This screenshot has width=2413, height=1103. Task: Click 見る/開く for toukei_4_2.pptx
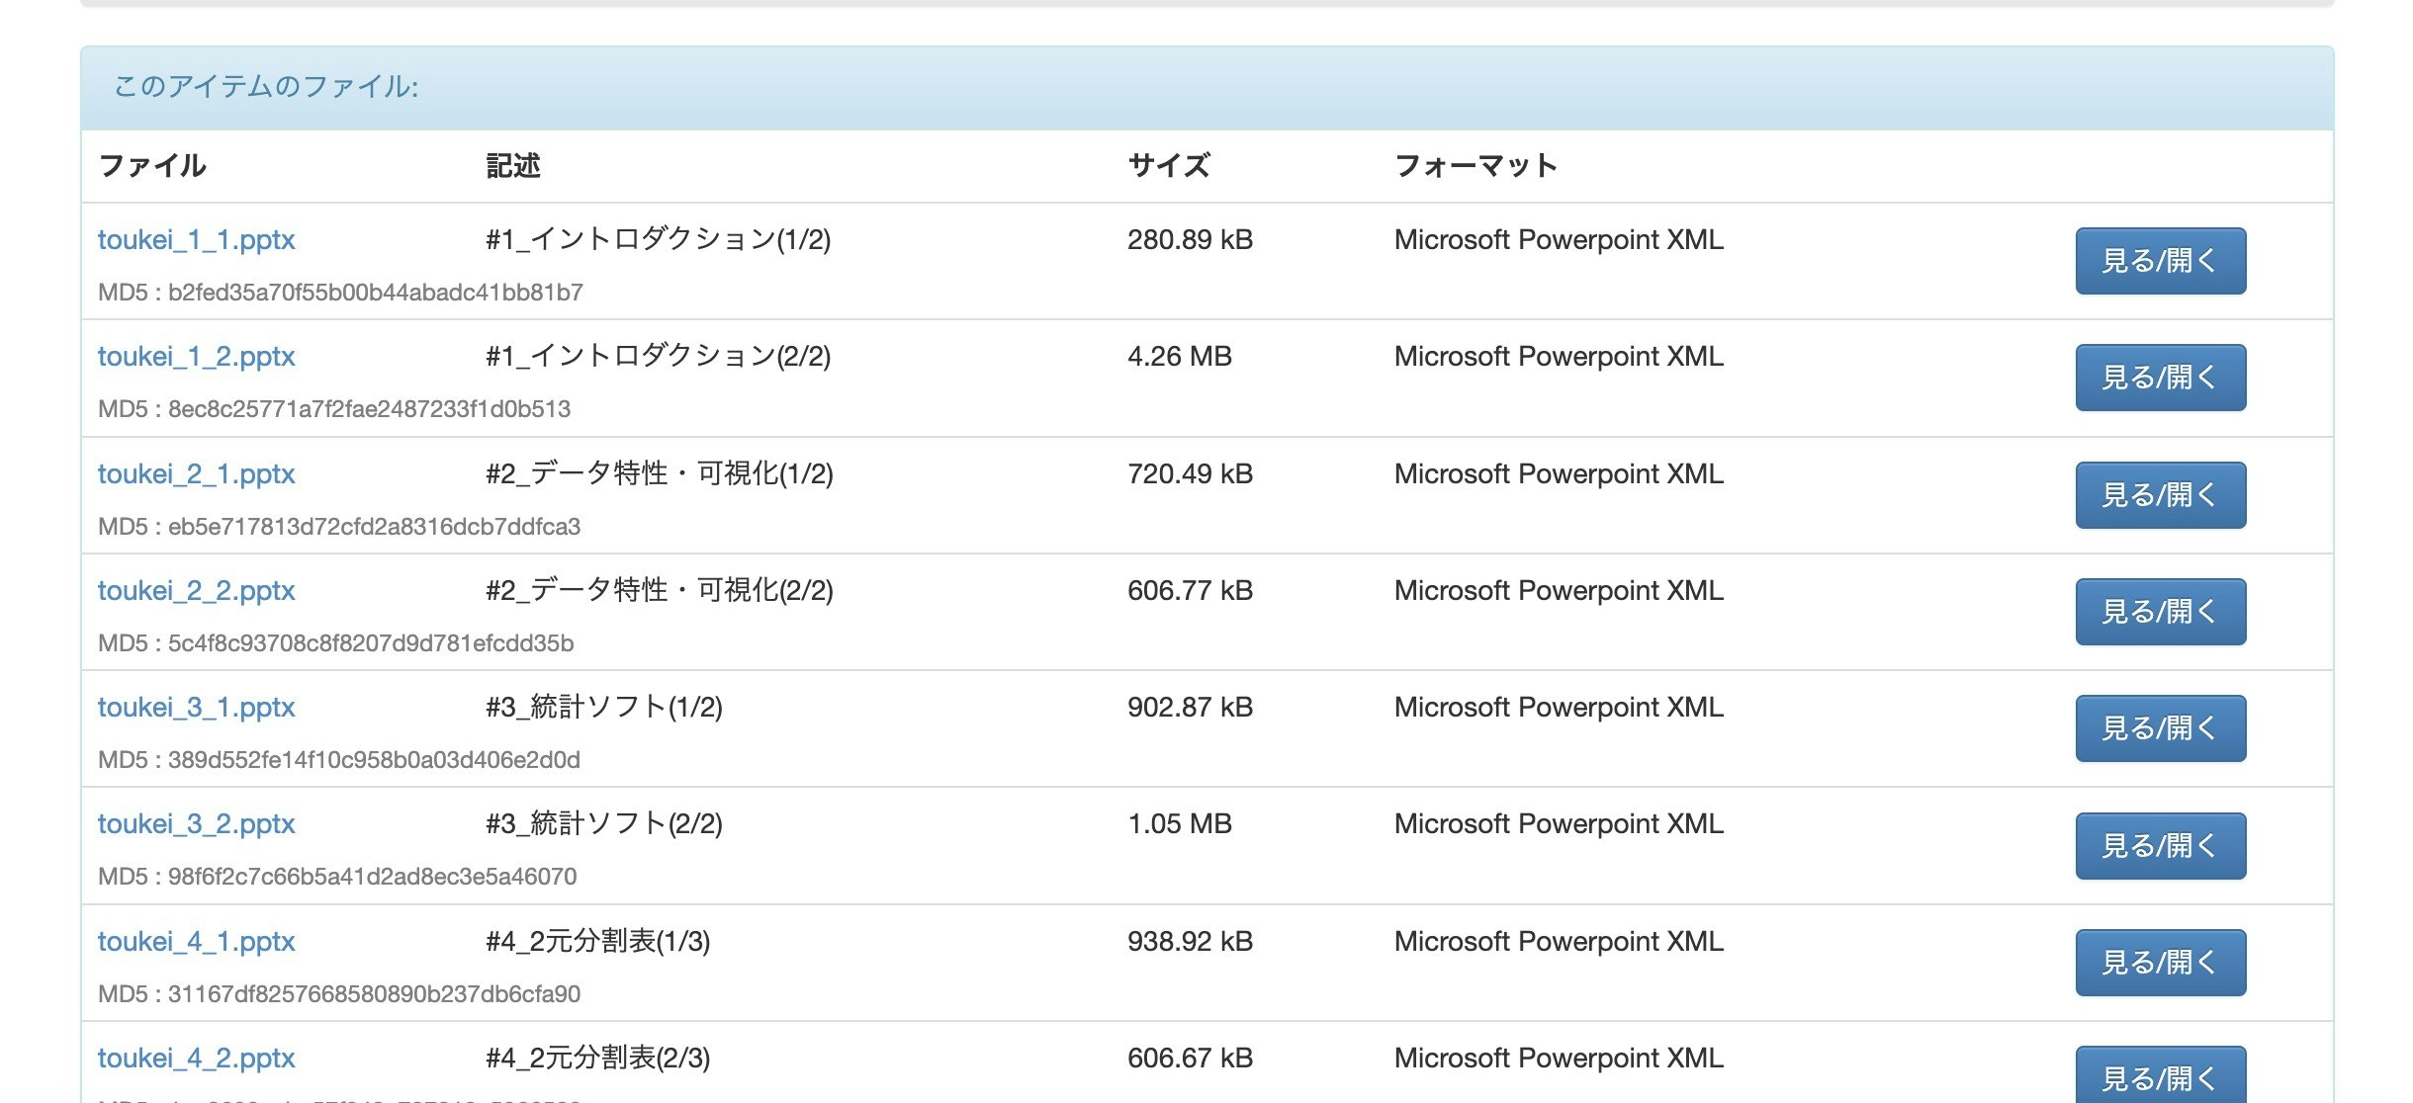2160,1075
